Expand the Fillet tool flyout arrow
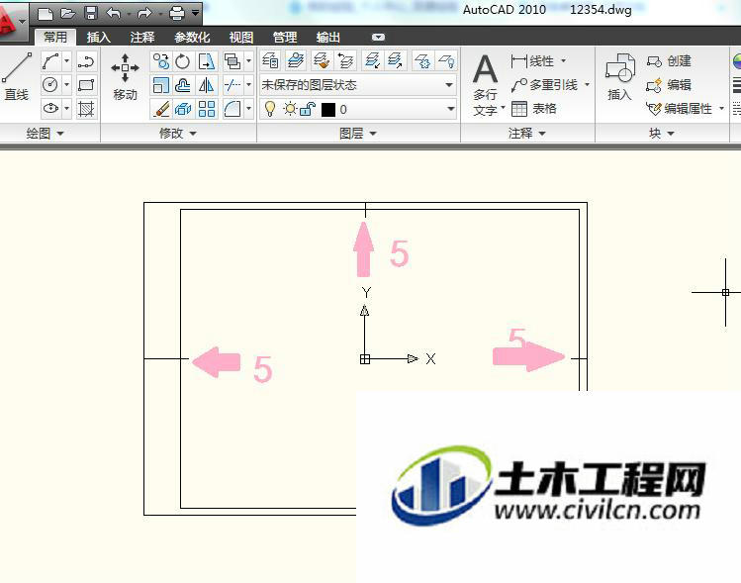Viewport: 741px width, 583px height. [248, 109]
